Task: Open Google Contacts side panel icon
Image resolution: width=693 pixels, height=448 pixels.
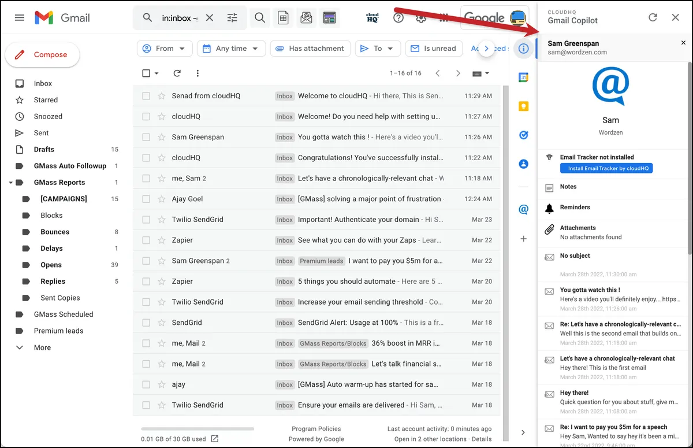Action: click(524, 164)
